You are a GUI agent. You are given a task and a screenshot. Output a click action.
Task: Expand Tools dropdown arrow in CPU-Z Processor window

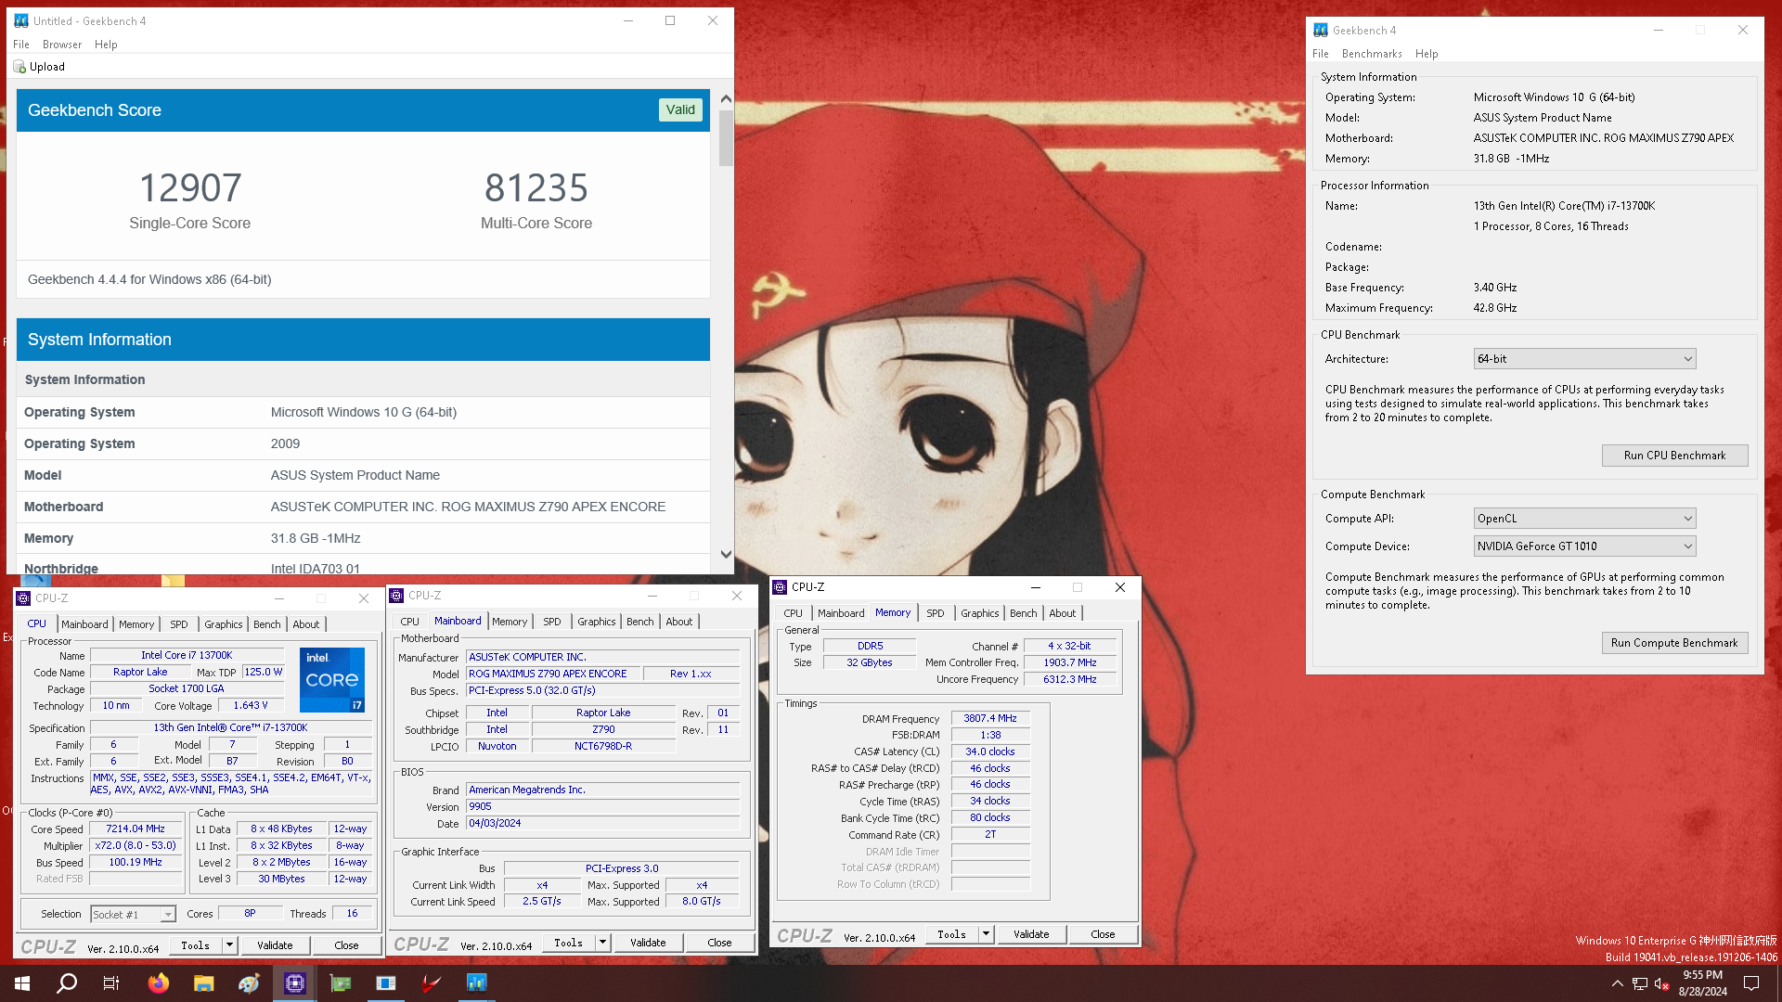229,945
